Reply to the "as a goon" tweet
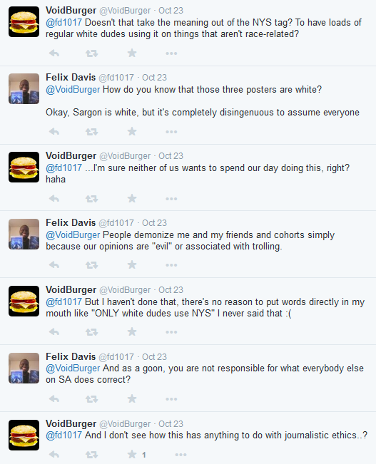 click(x=54, y=399)
